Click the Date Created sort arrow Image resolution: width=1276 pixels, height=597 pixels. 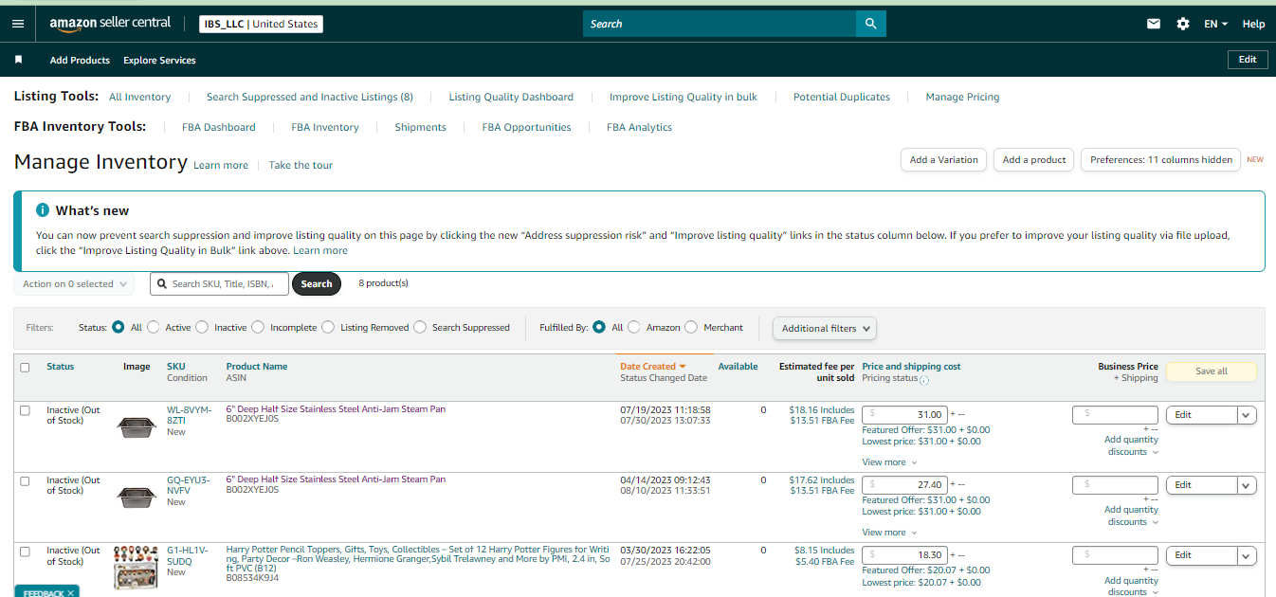(x=682, y=367)
